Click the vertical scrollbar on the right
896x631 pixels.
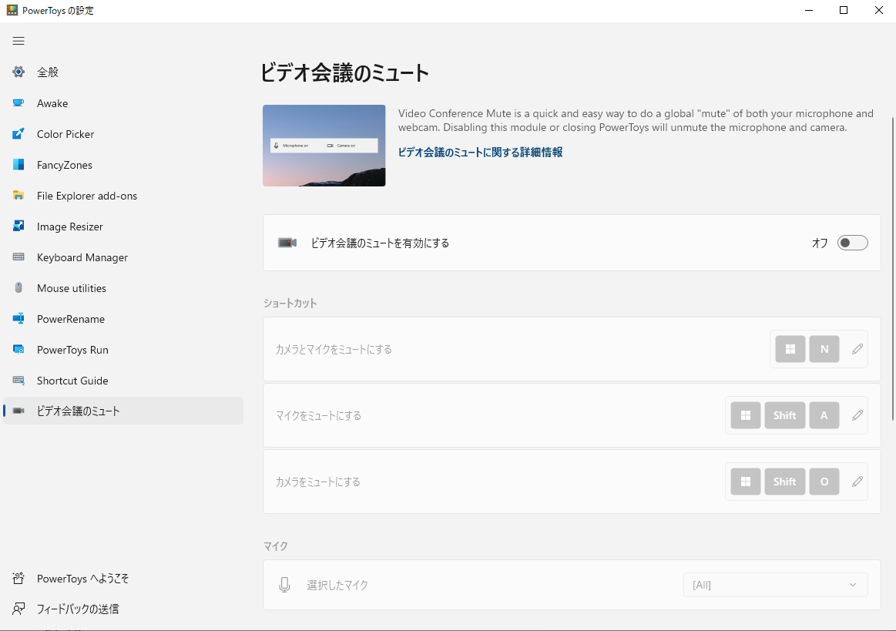tap(893, 269)
